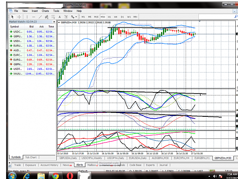Click the chart shift marker triangle
This screenshot has width=238, height=179.
(x=200, y=21)
